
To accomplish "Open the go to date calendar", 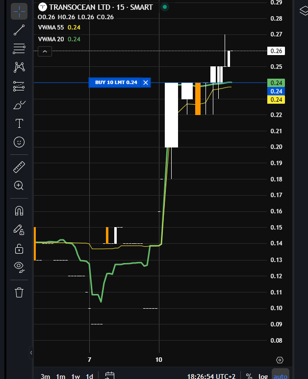I will pyautogui.click(x=110, y=376).
